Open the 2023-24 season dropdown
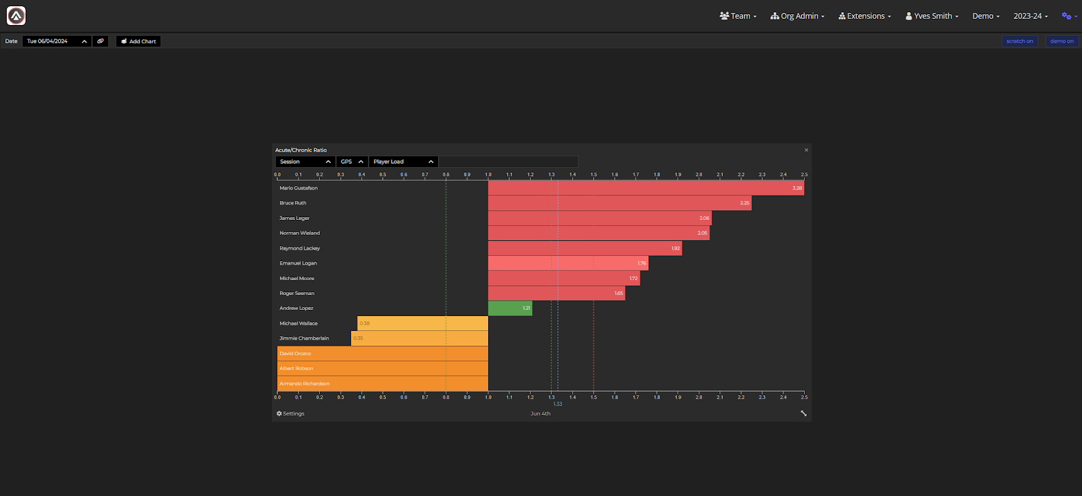Image resolution: width=1082 pixels, height=496 pixels. [x=1031, y=16]
